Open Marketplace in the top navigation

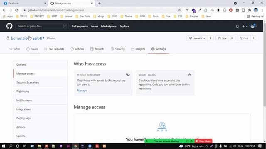tap(109, 26)
